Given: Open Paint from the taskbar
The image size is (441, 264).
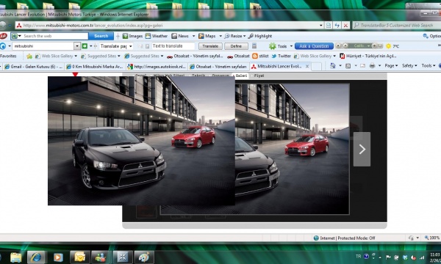Looking at the screenshot, I should pos(144,257).
